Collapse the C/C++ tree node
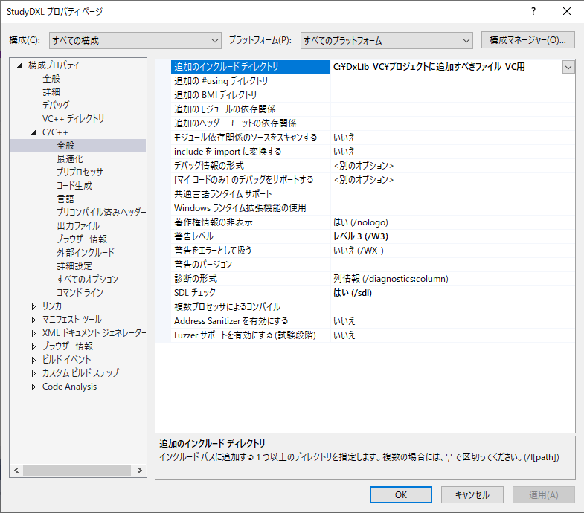This screenshot has height=513, width=584. [34, 132]
